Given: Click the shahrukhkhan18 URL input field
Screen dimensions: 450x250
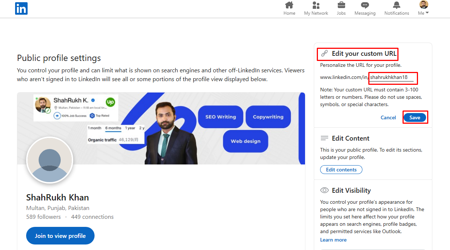Looking at the screenshot, I should (x=393, y=77).
